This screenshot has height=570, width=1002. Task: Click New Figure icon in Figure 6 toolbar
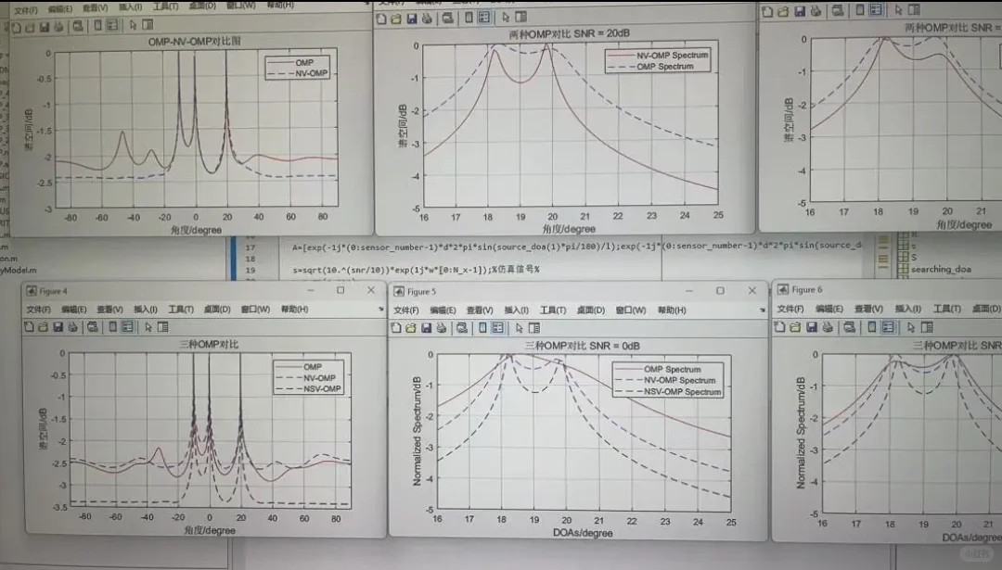click(779, 327)
